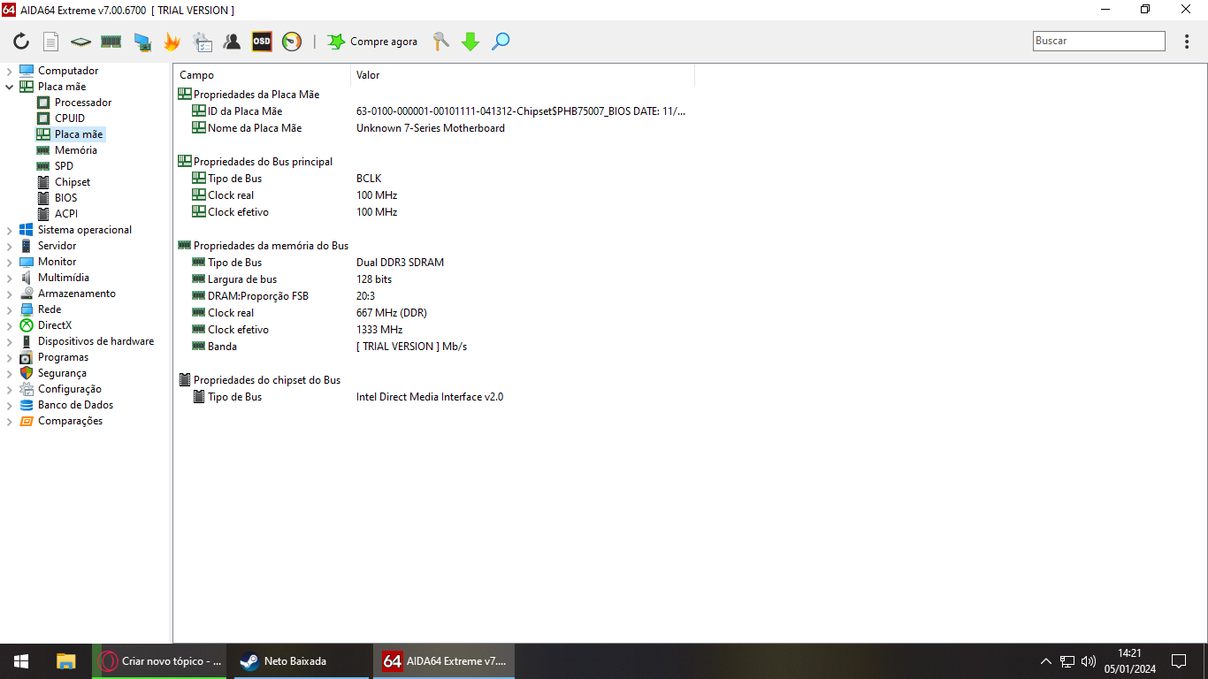Select Configuração in the tree
Image resolution: width=1208 pixels, height=679 pixels.
(70, 389)
